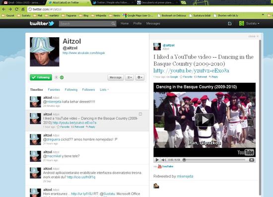Click the media icon on the YouTube tweet row
The height and width of the screenshot is (197, 273).
tap(140, 114)
